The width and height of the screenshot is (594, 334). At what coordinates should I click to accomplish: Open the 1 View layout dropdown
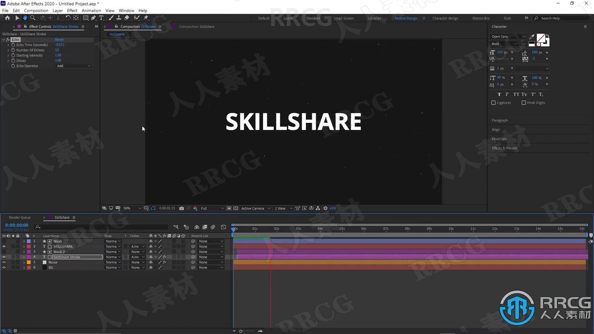click(x=284, y=208)
